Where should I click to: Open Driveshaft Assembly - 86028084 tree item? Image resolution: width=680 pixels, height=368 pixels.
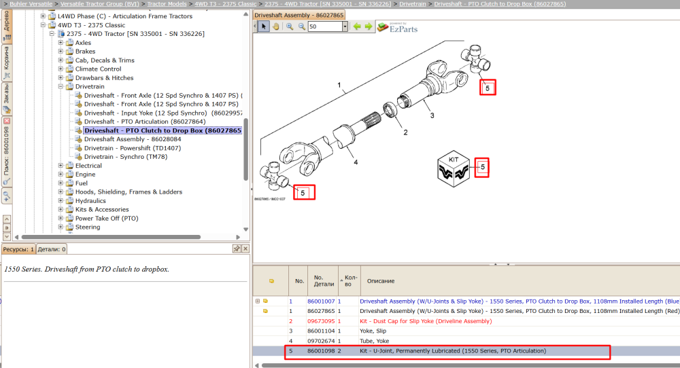(133, 139)
